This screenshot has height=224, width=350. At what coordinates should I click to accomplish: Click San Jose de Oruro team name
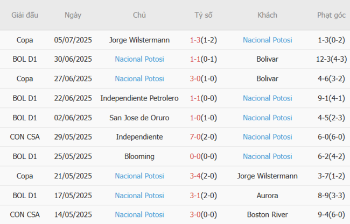click(x=139, y=118)
